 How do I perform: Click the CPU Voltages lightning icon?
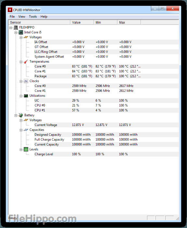(x=26, y=37)
